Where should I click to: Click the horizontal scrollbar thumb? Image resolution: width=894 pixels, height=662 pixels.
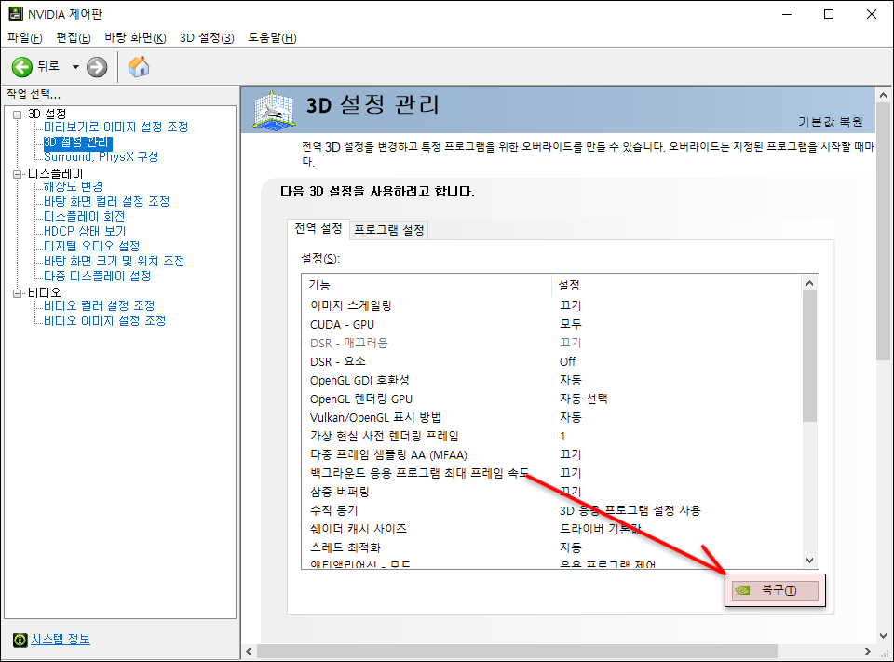tap(517, 651)
